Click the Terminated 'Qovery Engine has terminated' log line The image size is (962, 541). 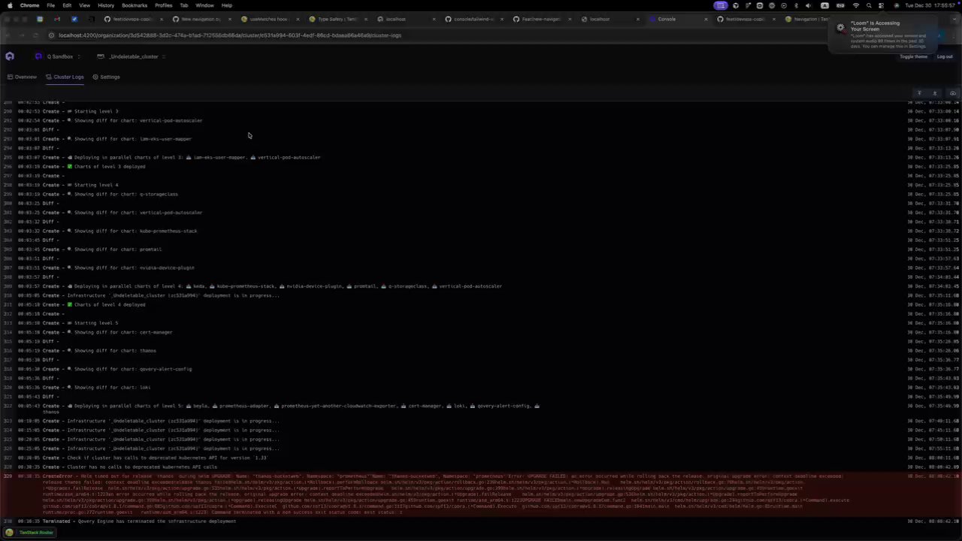pyautogui.click(x=481, y=521)
